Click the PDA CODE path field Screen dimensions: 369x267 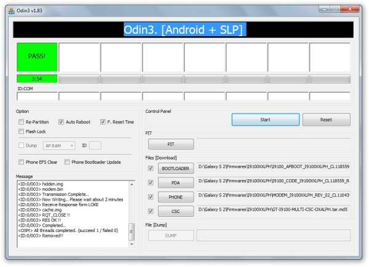(274, 181)
